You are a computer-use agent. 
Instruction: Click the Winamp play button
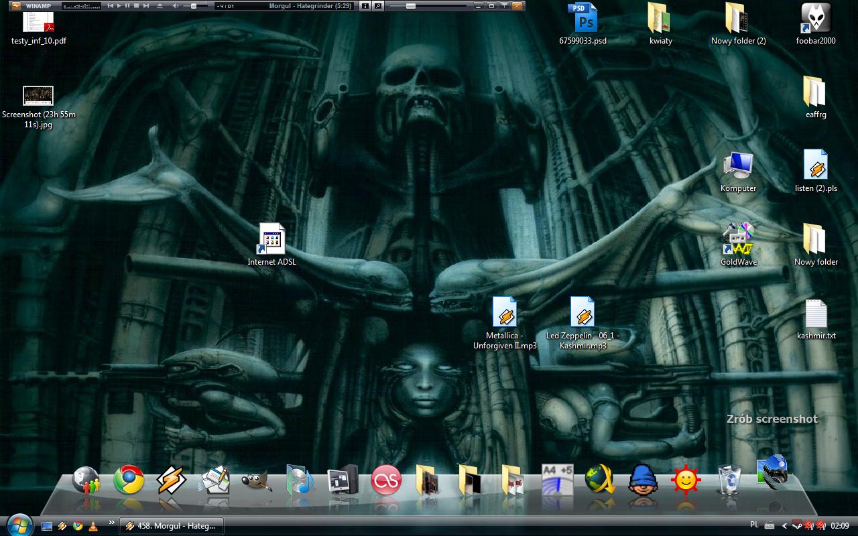119,5
